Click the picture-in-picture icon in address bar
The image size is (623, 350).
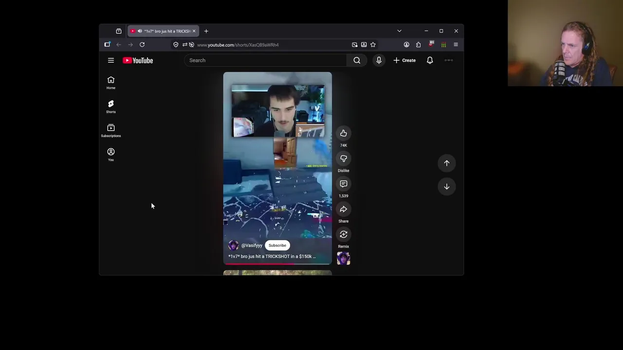pyautogui.click(x=354, y=45)
